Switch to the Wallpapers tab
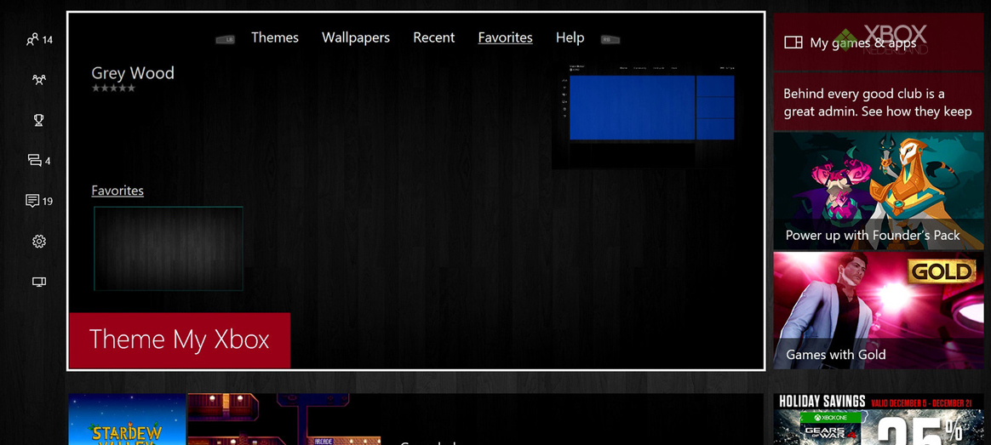The width and height of the screenshot is (991, 445). [x=356, y=37]
